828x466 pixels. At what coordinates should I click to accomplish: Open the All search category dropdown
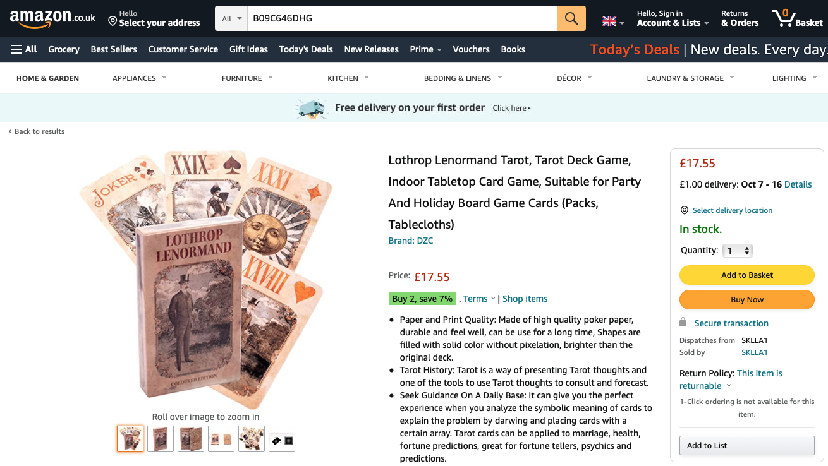click(231, 18)
